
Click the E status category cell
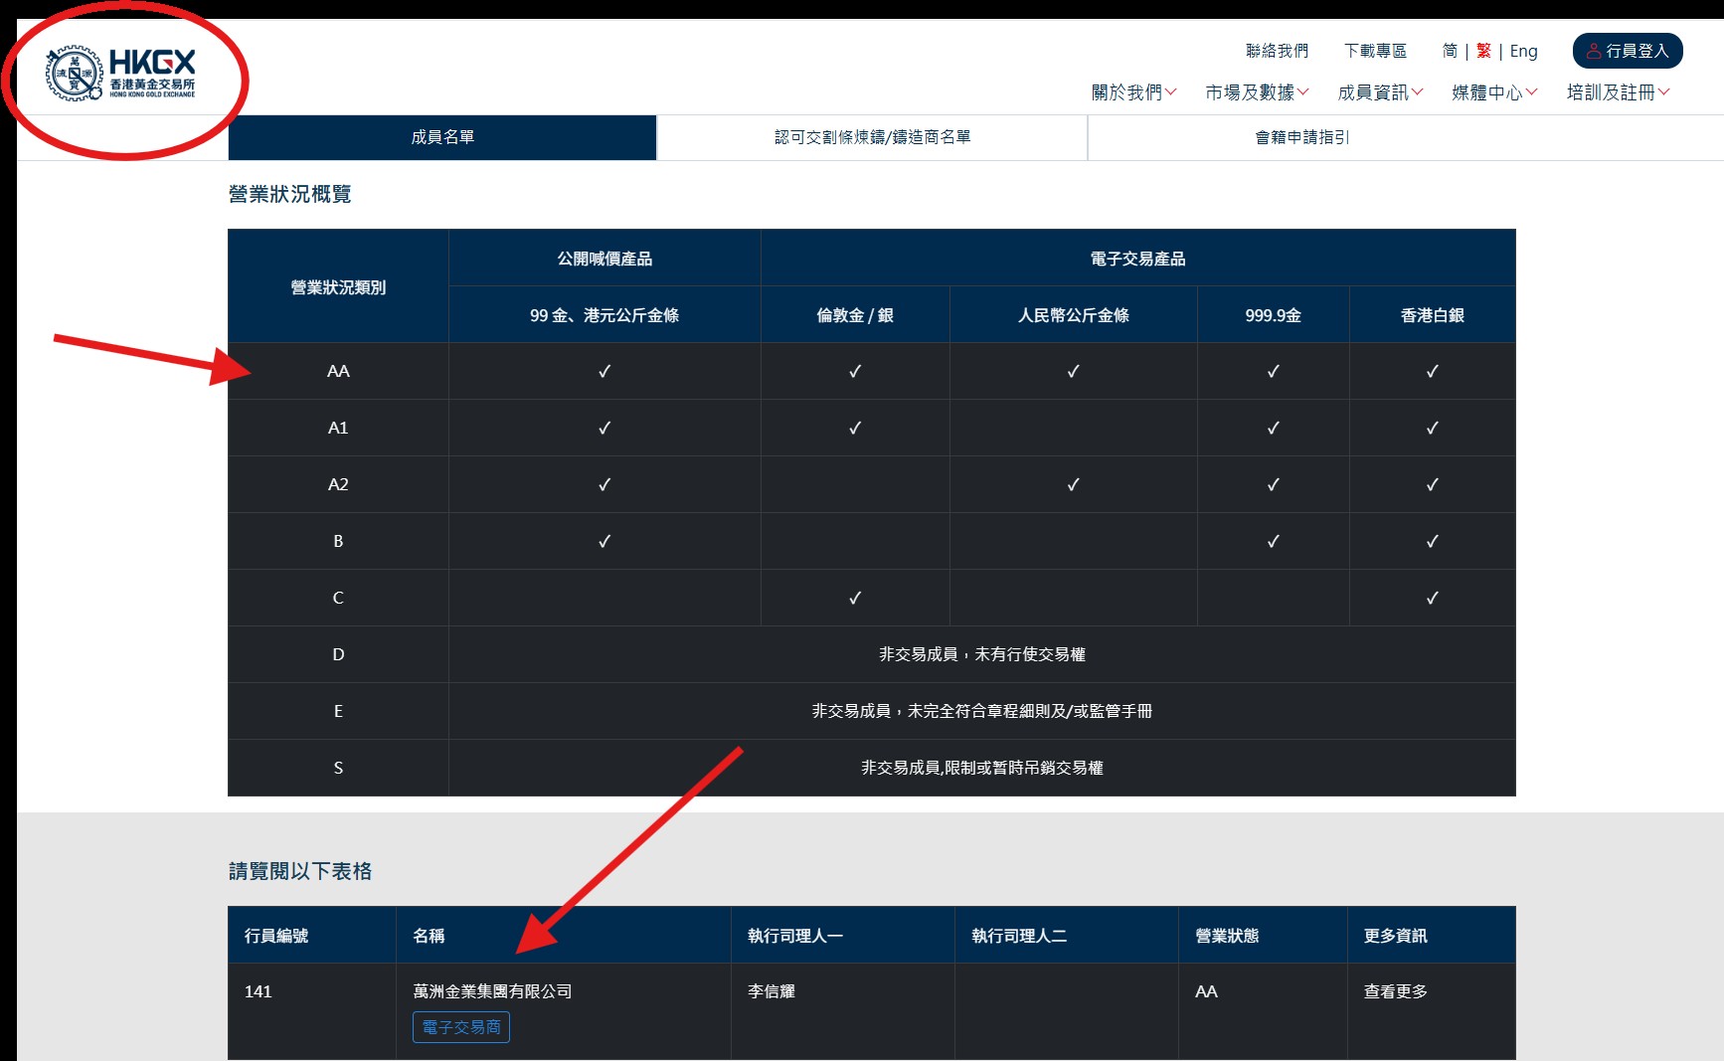(338, 711)
